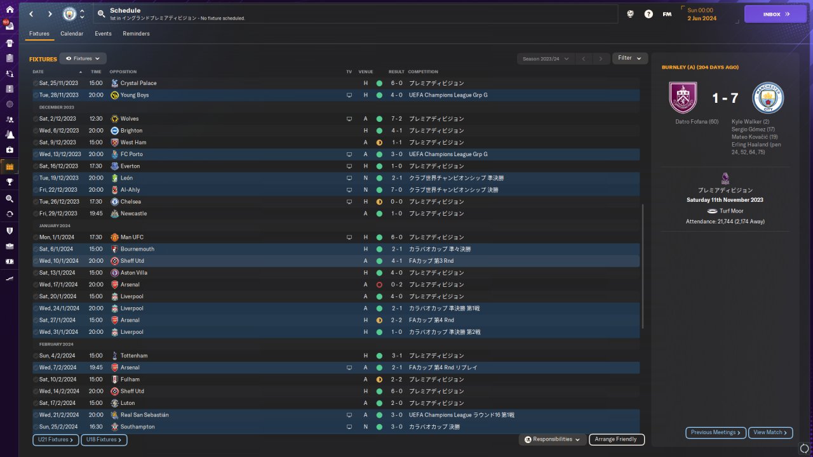This screenshot has width=813, height=457.
Task: Click the green win indicator on Crystal Palace row
Action: (x=379, y=83)
